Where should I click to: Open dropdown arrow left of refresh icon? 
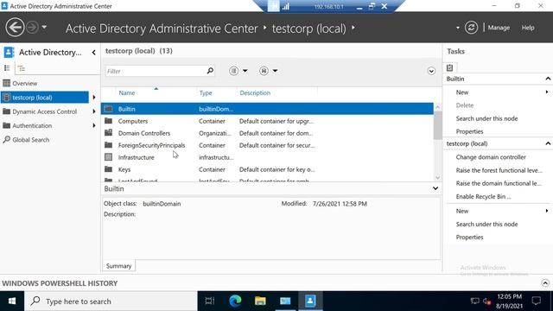click(x=457, y=28)
